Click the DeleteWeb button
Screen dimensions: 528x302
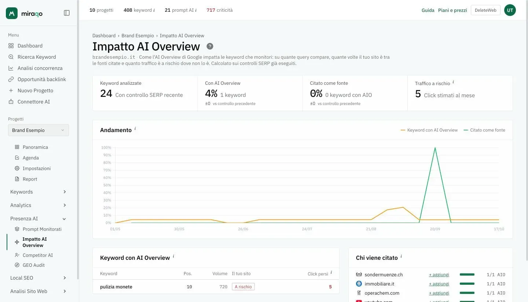[485, 10]
